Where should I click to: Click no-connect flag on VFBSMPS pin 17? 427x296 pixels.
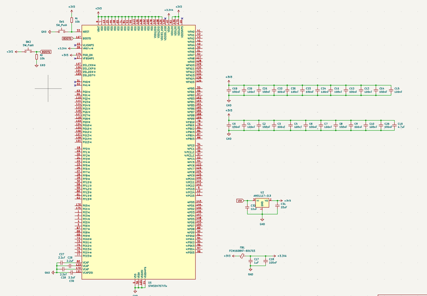[75, 58]
